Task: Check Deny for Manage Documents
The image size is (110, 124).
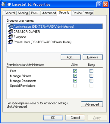Action: click(91, 81)
